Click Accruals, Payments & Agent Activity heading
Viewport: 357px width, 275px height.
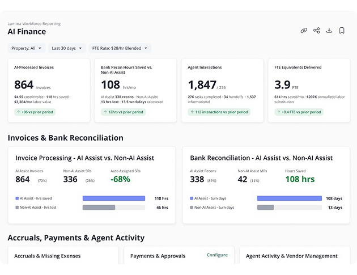point(76,238)
